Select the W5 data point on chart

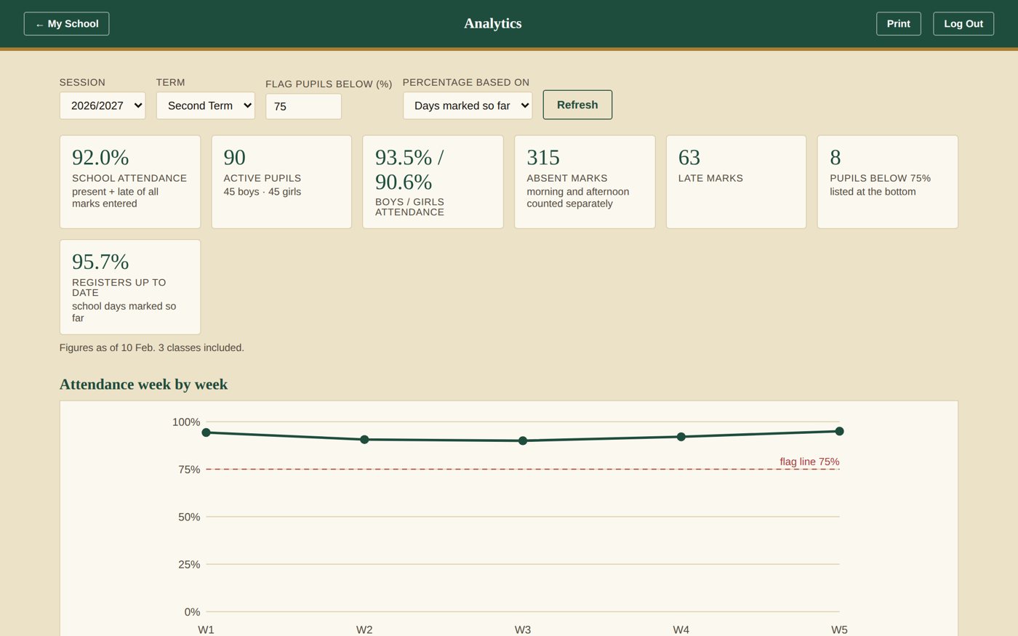point(839,431)
